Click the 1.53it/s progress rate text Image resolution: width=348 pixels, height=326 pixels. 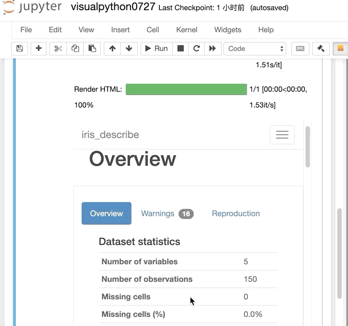[262, 105]
